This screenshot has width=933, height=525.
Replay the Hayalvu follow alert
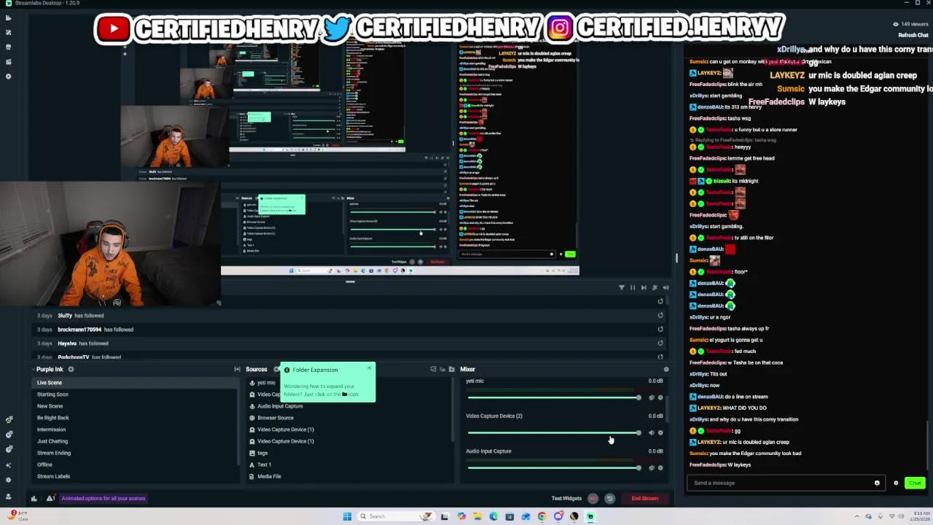(660, 343)
